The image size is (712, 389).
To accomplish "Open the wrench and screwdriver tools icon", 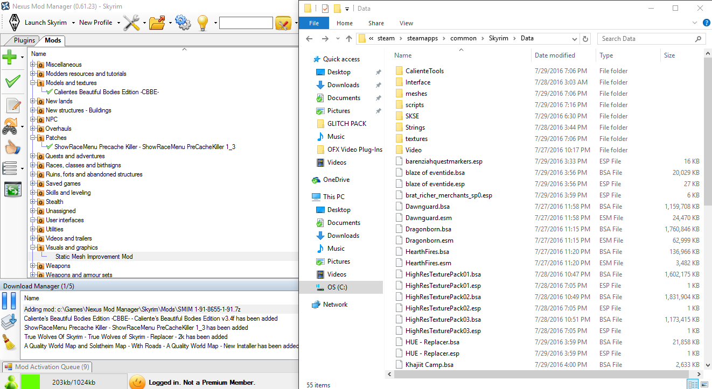I will 131,23.
